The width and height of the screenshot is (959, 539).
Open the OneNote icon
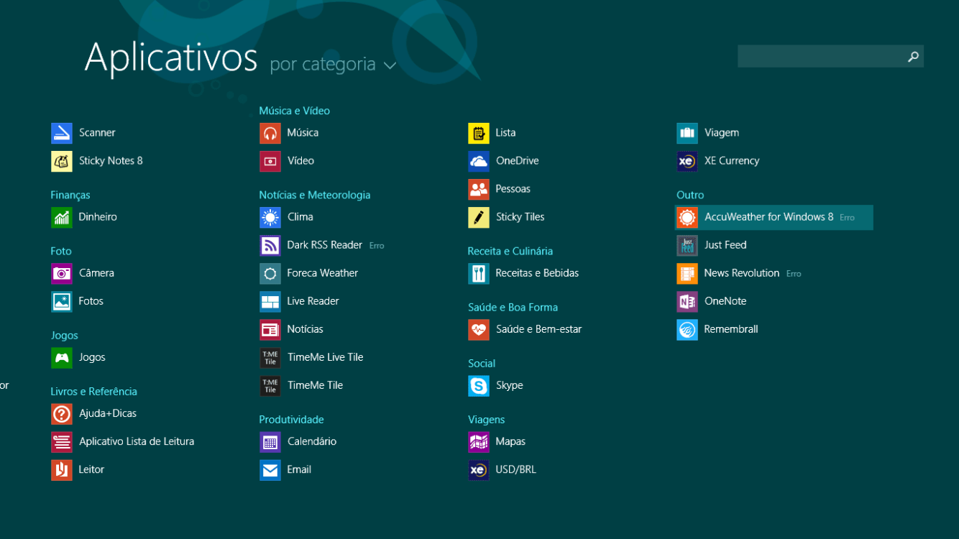click(687, 301)
